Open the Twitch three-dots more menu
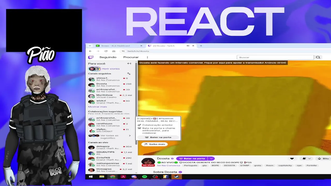Screen dimensions: 331x186 [147, 57]
